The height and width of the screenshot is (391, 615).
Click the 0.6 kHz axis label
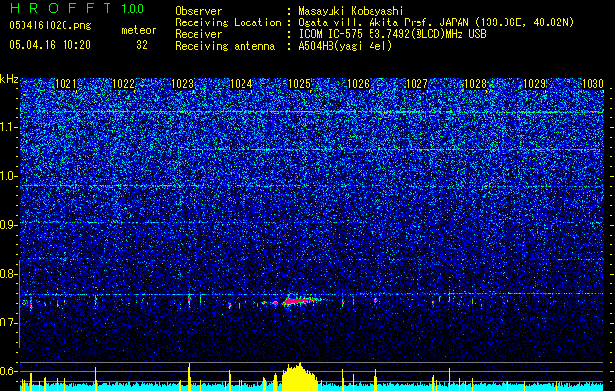(9, 371)
